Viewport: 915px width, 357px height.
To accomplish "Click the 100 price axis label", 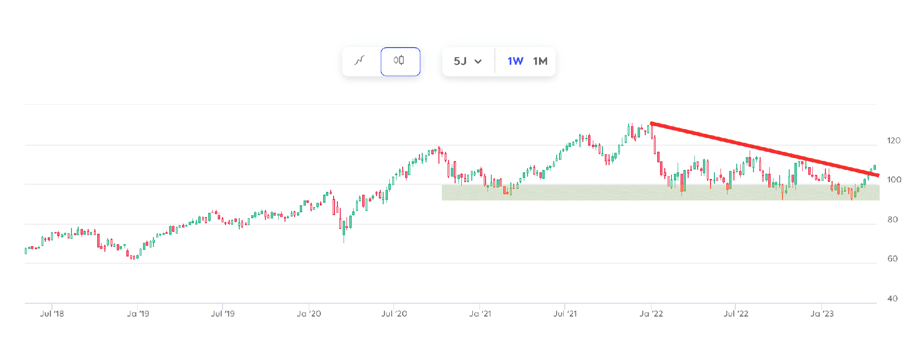I will click(x=894, y=179).
